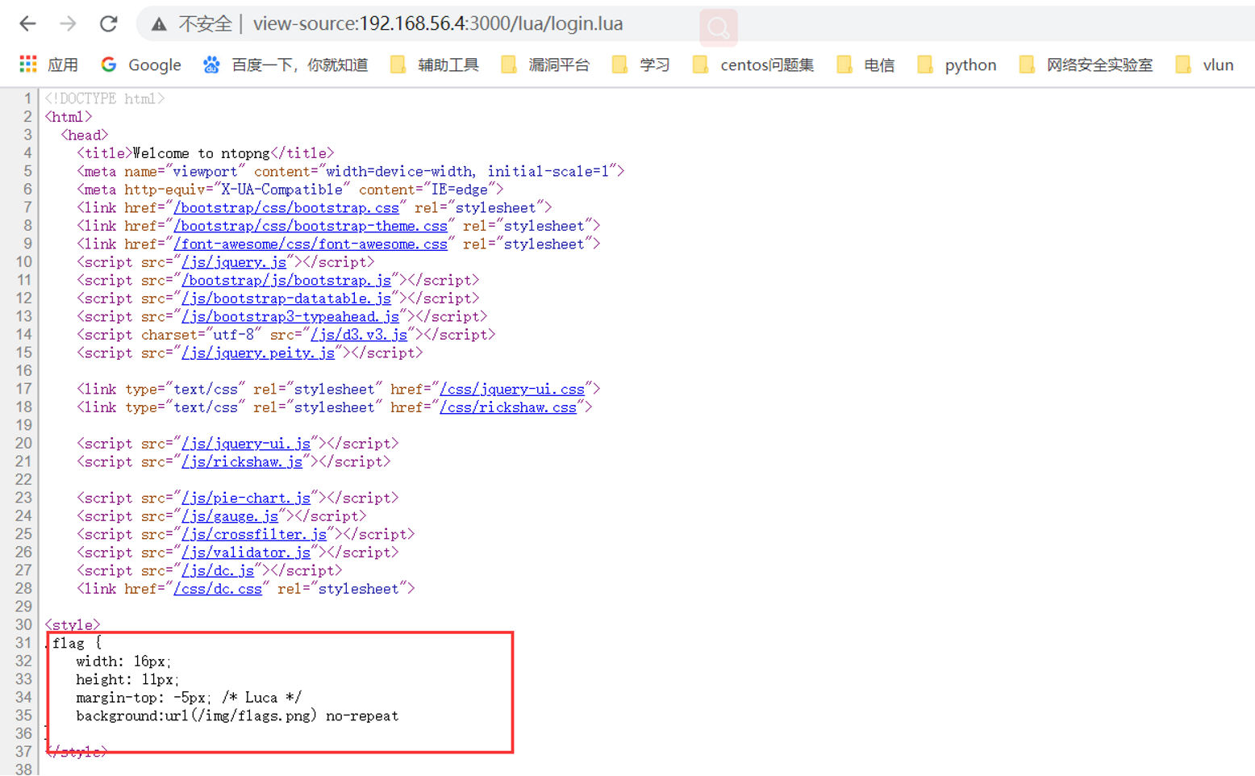
Task: Click the viewport meta tag line
Action: 351,172
